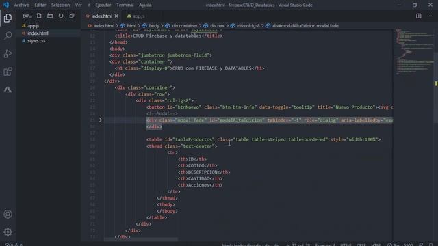Open the Archivo menu
The image size is (438, 246).
point(21,5)
